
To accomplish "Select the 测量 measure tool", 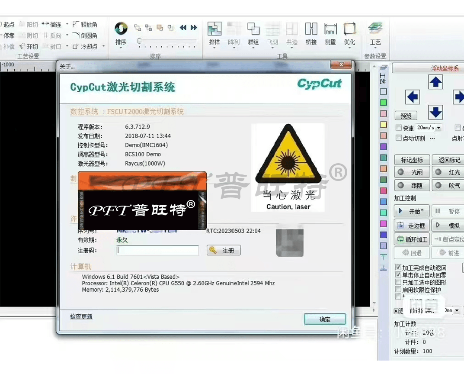I will [x=330, y=34].
